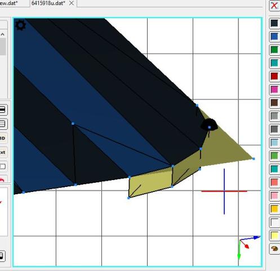The height and width of the screenshot is (271, 280).
Task: Collapse the left panel with up chevron
Action: pos(3,34)
